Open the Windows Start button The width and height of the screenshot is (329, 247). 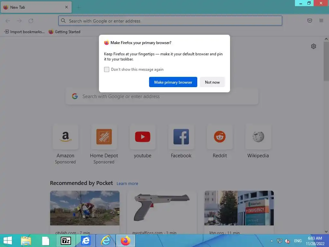8,241
